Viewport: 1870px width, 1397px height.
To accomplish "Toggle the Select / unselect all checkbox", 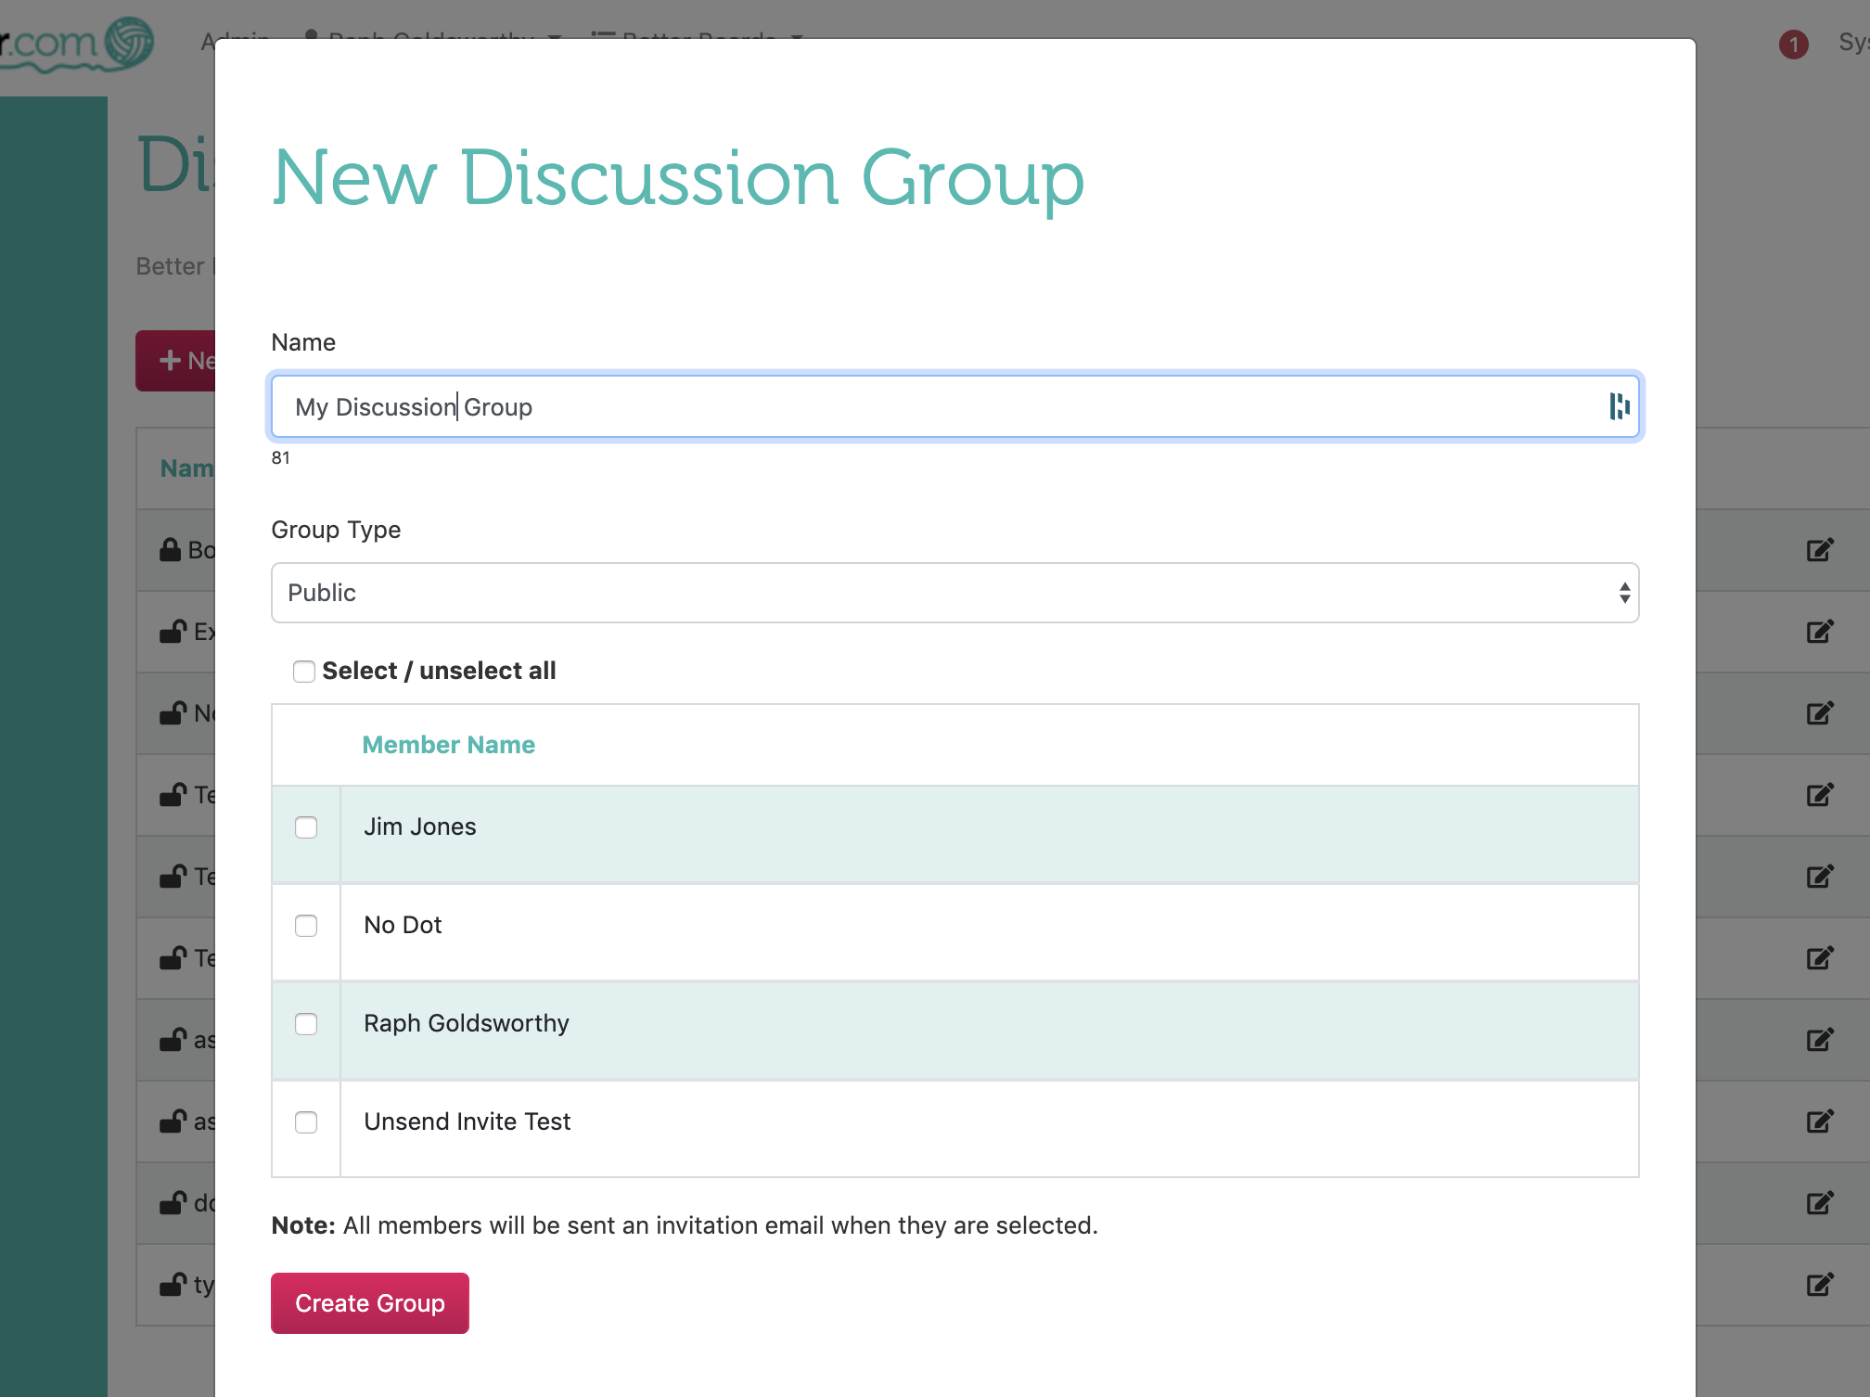I will pyautogui.click(x=304, y=671).
